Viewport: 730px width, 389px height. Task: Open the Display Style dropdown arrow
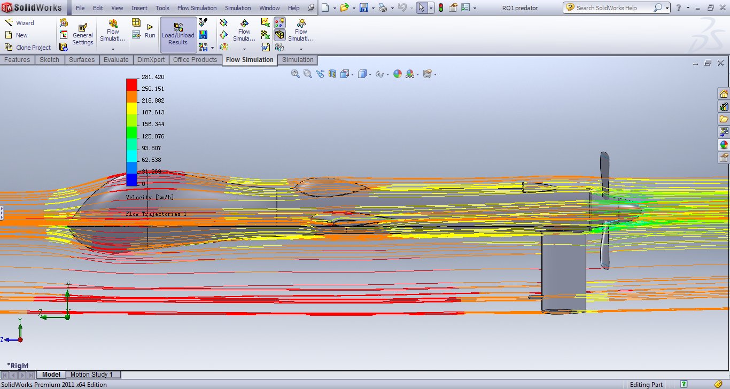[x=369, y=74]
